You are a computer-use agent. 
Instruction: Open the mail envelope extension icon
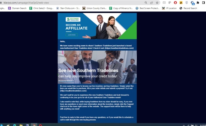coord(164,2)
